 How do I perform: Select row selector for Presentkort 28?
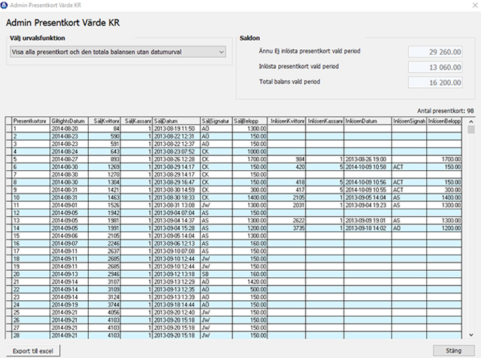click(x=8, y=335)
